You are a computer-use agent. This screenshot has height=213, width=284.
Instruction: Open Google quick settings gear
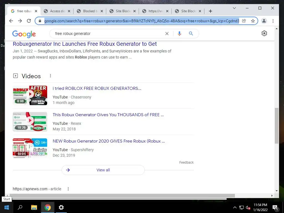pos(264,33)
